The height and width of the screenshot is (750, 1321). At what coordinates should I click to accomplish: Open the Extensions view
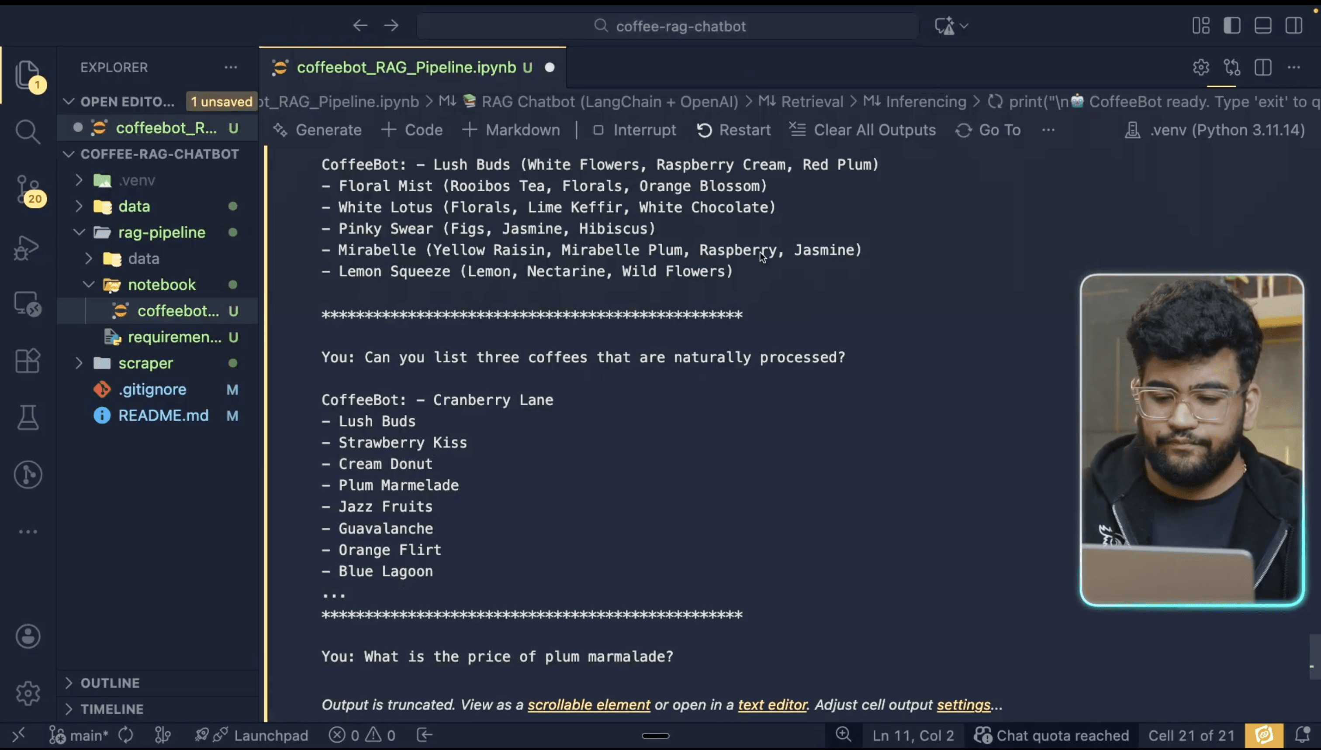[x=28, y=361]
